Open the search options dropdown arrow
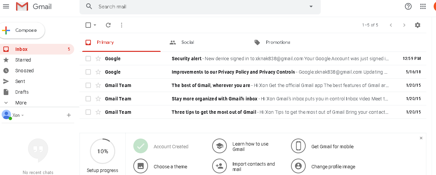This screenshot has width=436, height=175. coord(311,7)
